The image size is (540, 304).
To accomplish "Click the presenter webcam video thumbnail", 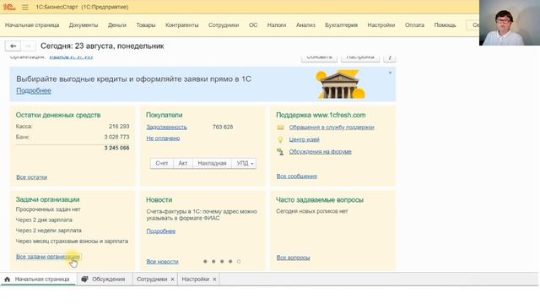I will (x=510, y=23).
